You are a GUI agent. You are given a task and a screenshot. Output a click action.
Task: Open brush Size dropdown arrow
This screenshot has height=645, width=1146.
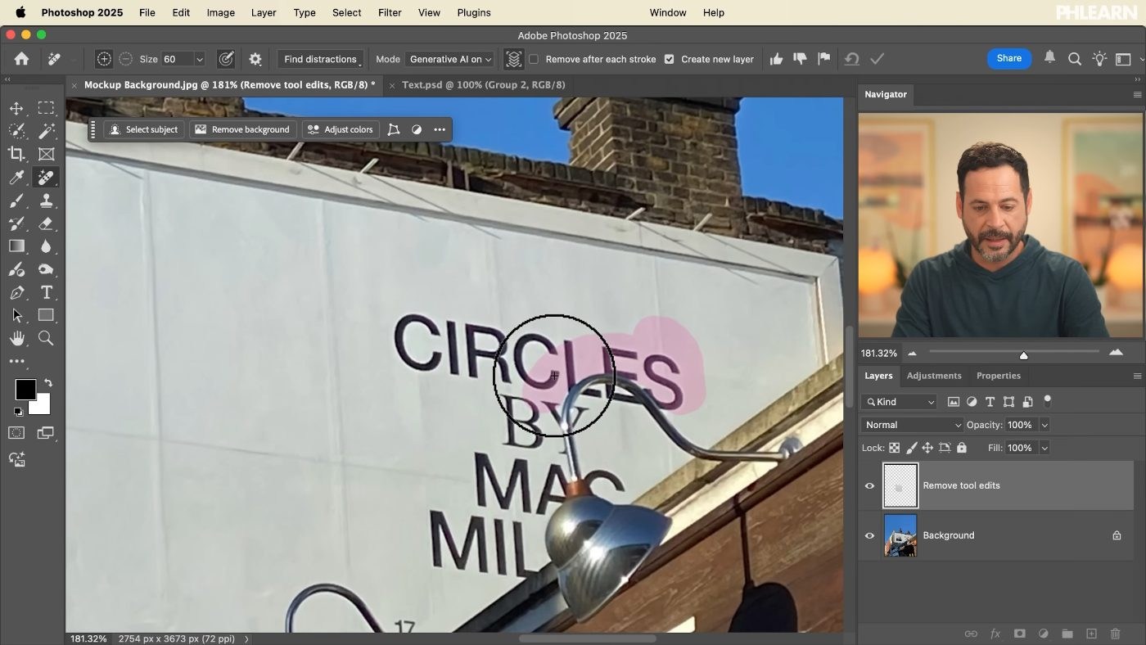click(199, 59)
